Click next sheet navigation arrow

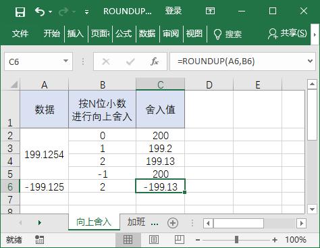[x=40, y=223]
